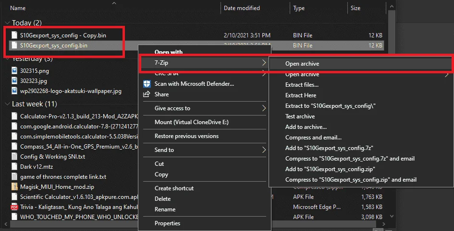The height and width of the screenshot is (231, 454).
Task: Click icon of Dark v12.mtz file
Action: point(14,167)
